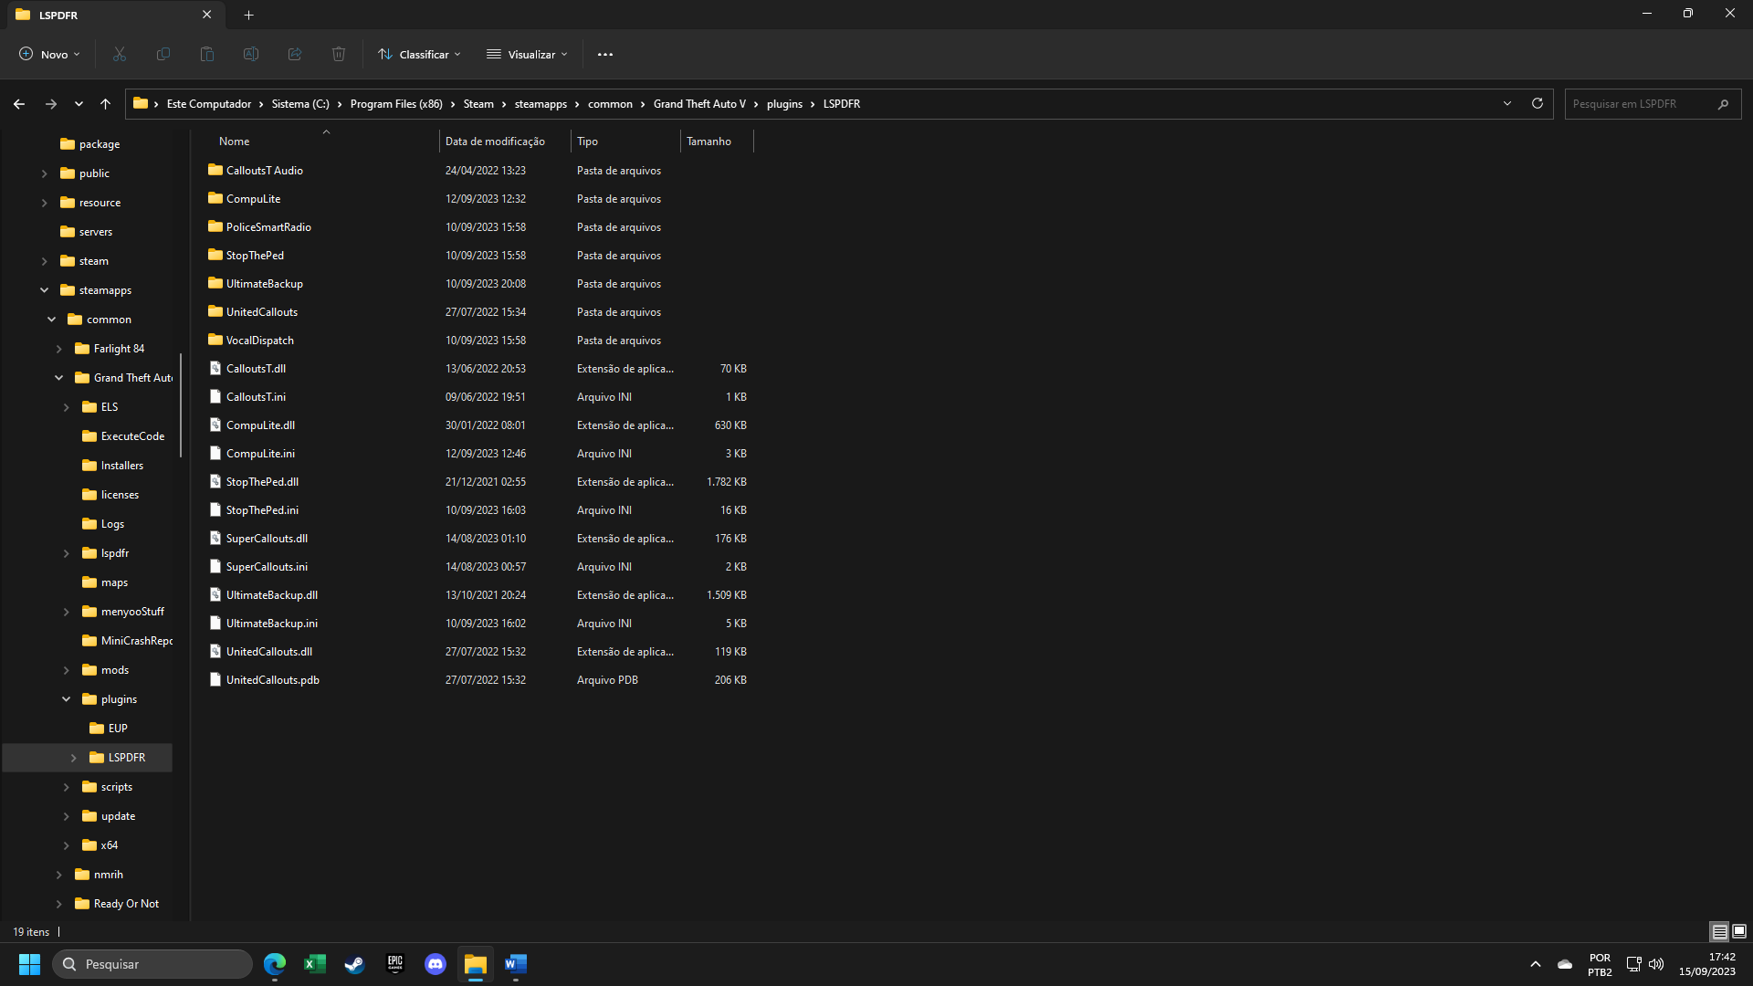1753x986 pixels.
Task: Click Steam in the address breadcrumb
Action: click(x=478, y=104)
